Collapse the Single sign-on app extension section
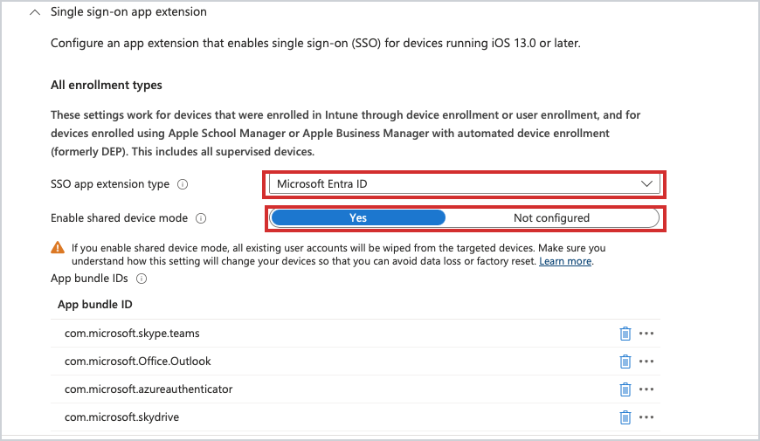 (x=34, y=12)
